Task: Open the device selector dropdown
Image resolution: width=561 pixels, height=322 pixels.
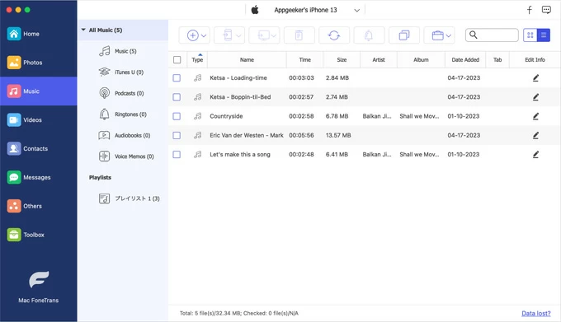Action: tap(356, 11)
